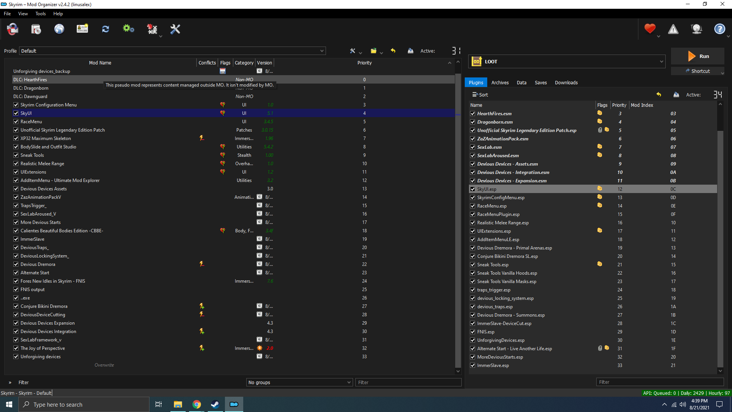Open the No groups dropdown

pos(299,382)
